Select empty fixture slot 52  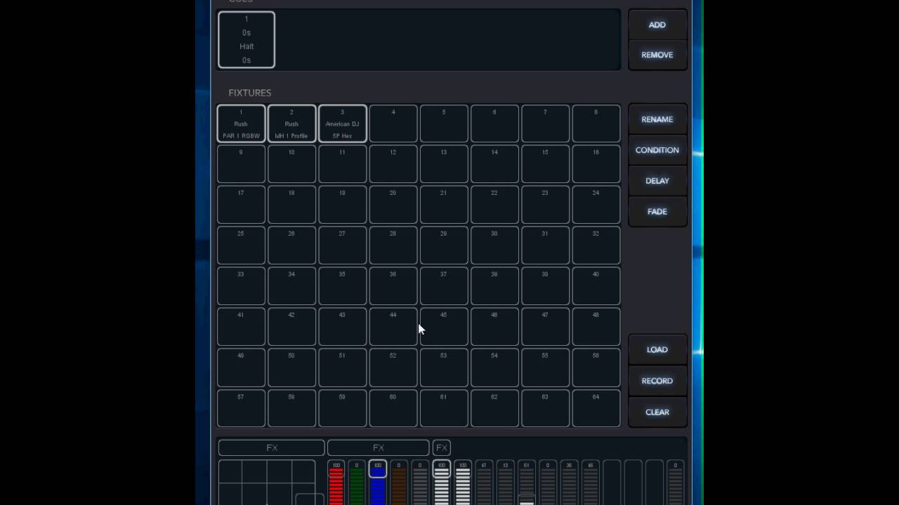[393, 368]
